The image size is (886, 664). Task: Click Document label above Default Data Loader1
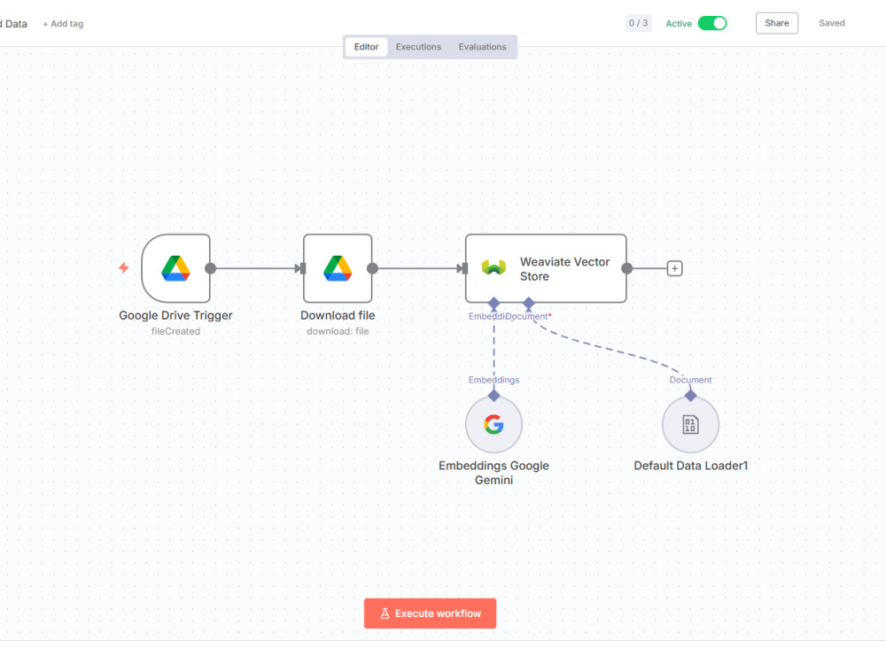[x=690, y=380]
